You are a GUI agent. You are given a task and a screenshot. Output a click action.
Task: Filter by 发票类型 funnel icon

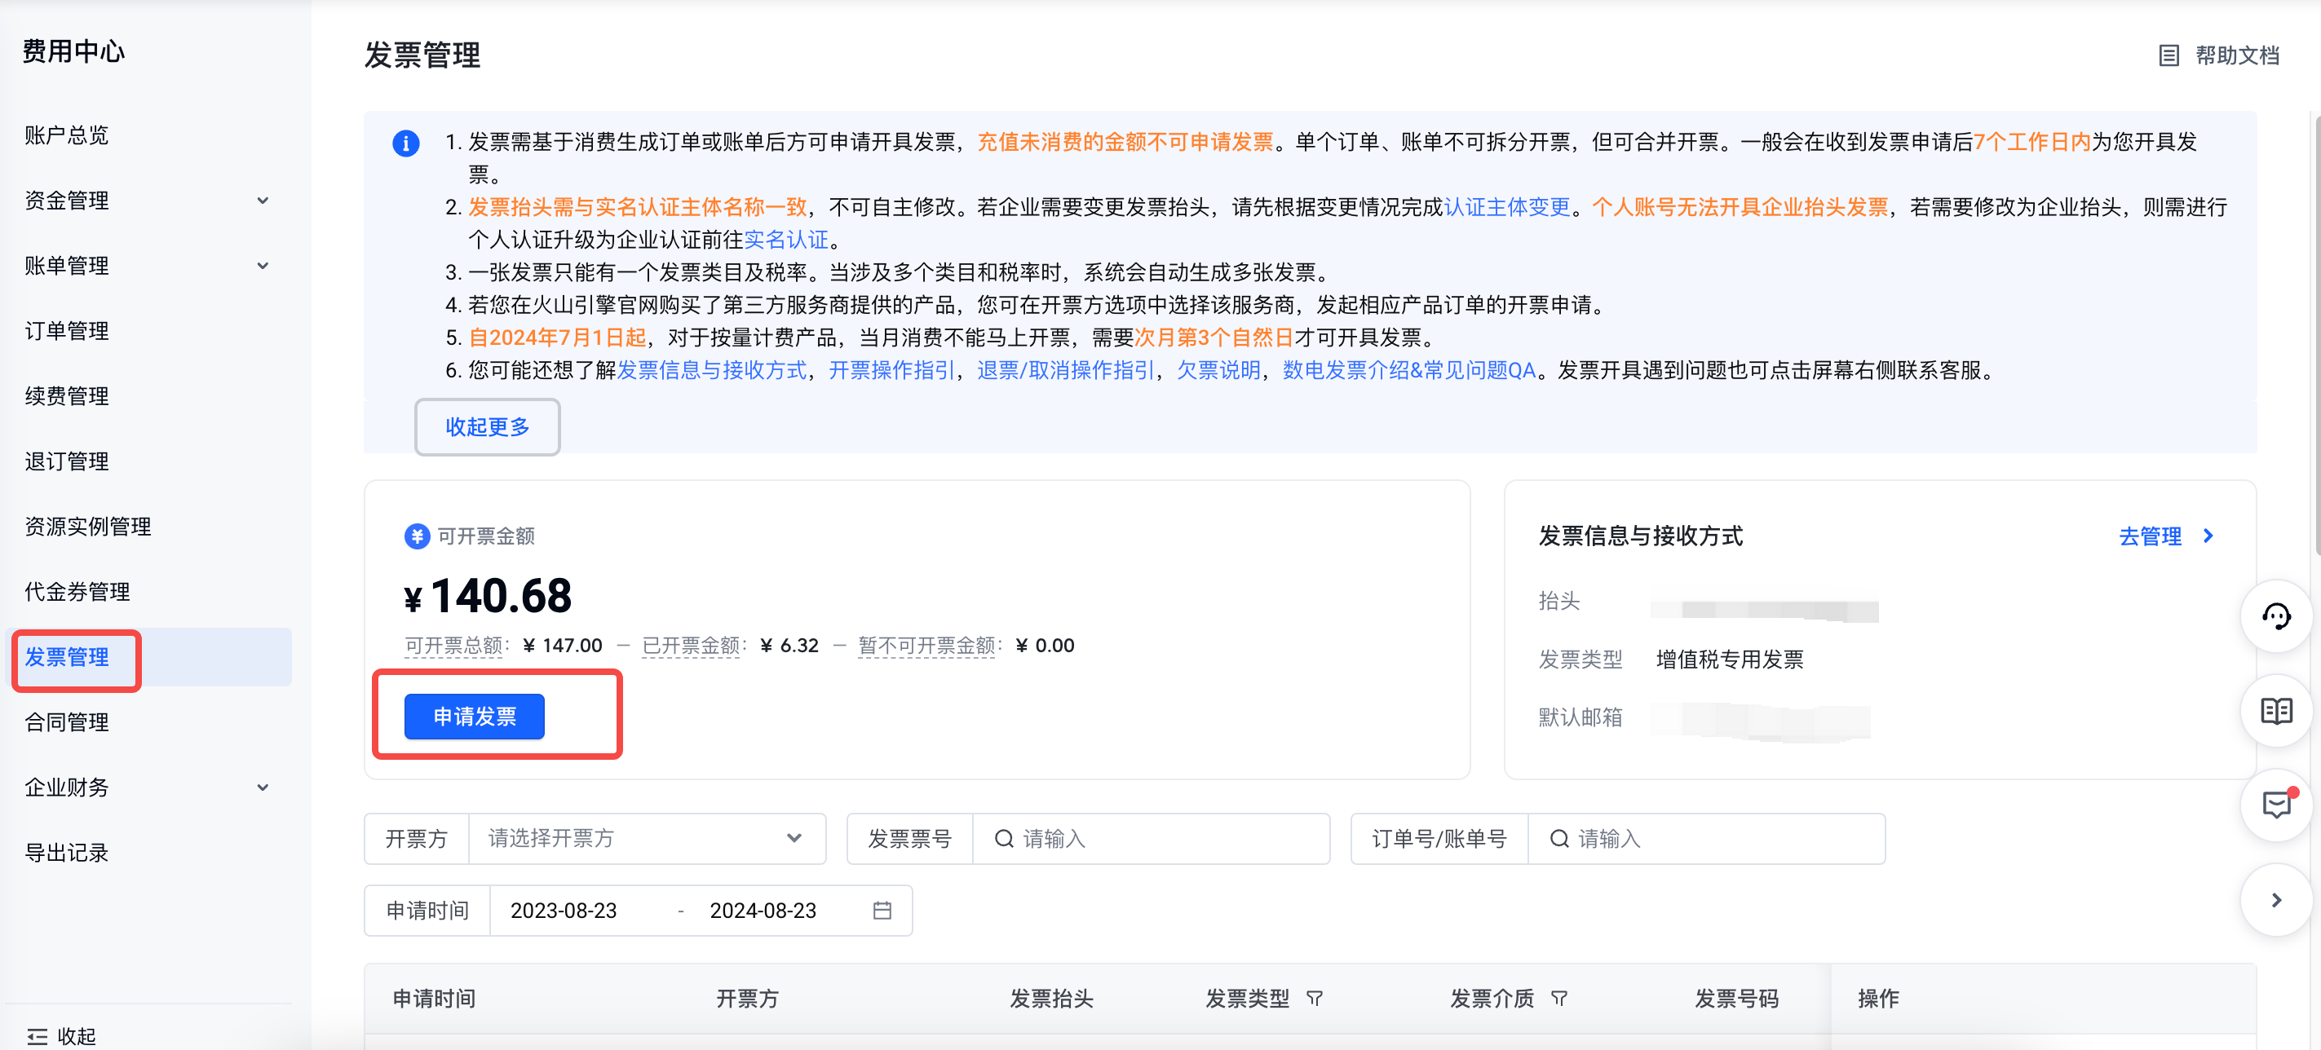[x=1314, y=998]
